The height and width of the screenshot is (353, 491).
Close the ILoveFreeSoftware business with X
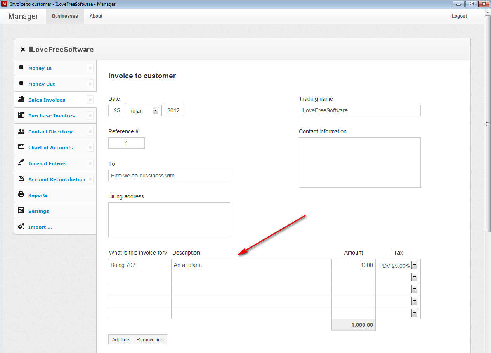point(23,50)
